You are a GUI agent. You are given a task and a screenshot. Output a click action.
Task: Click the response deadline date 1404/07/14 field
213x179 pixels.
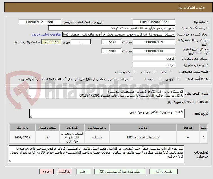click(154, 42)
